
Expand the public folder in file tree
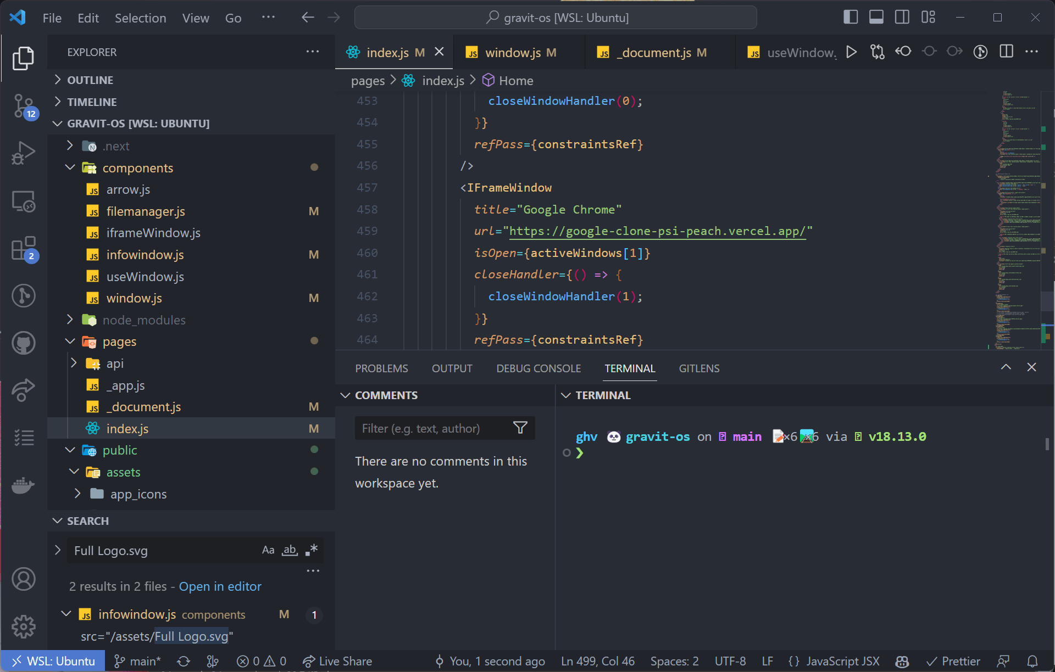click(x=73, y=449)
